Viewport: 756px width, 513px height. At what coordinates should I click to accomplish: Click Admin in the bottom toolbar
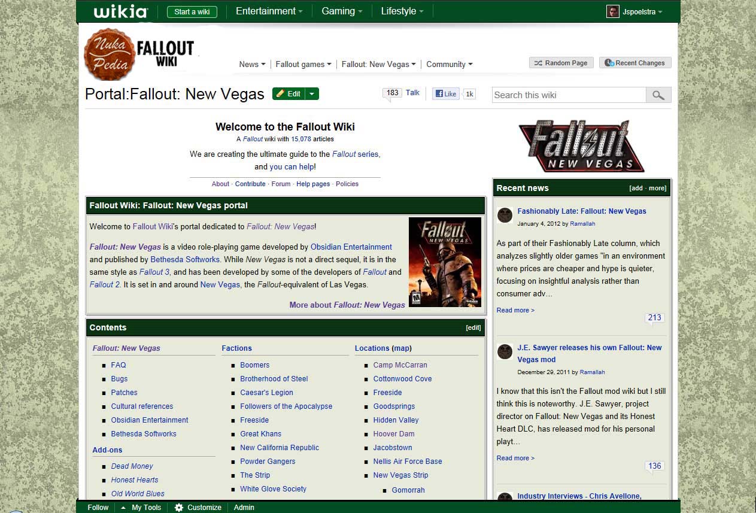coord(244,507)
